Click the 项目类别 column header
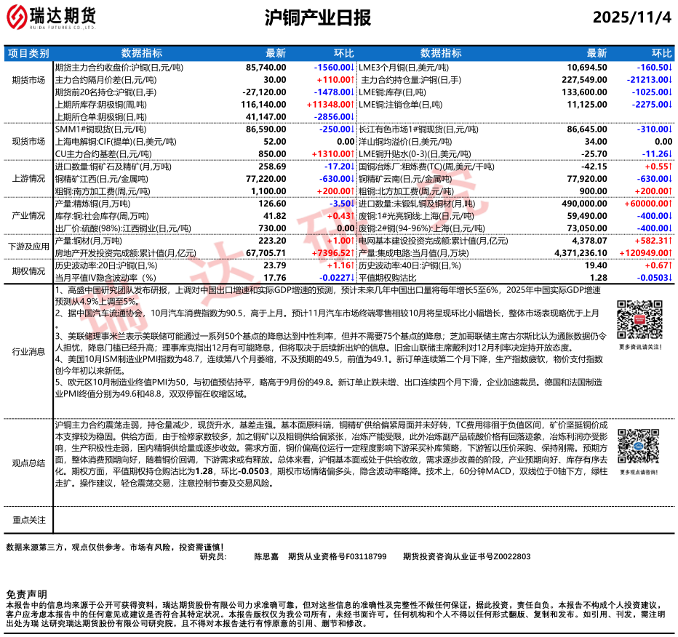 pos(28,53)
